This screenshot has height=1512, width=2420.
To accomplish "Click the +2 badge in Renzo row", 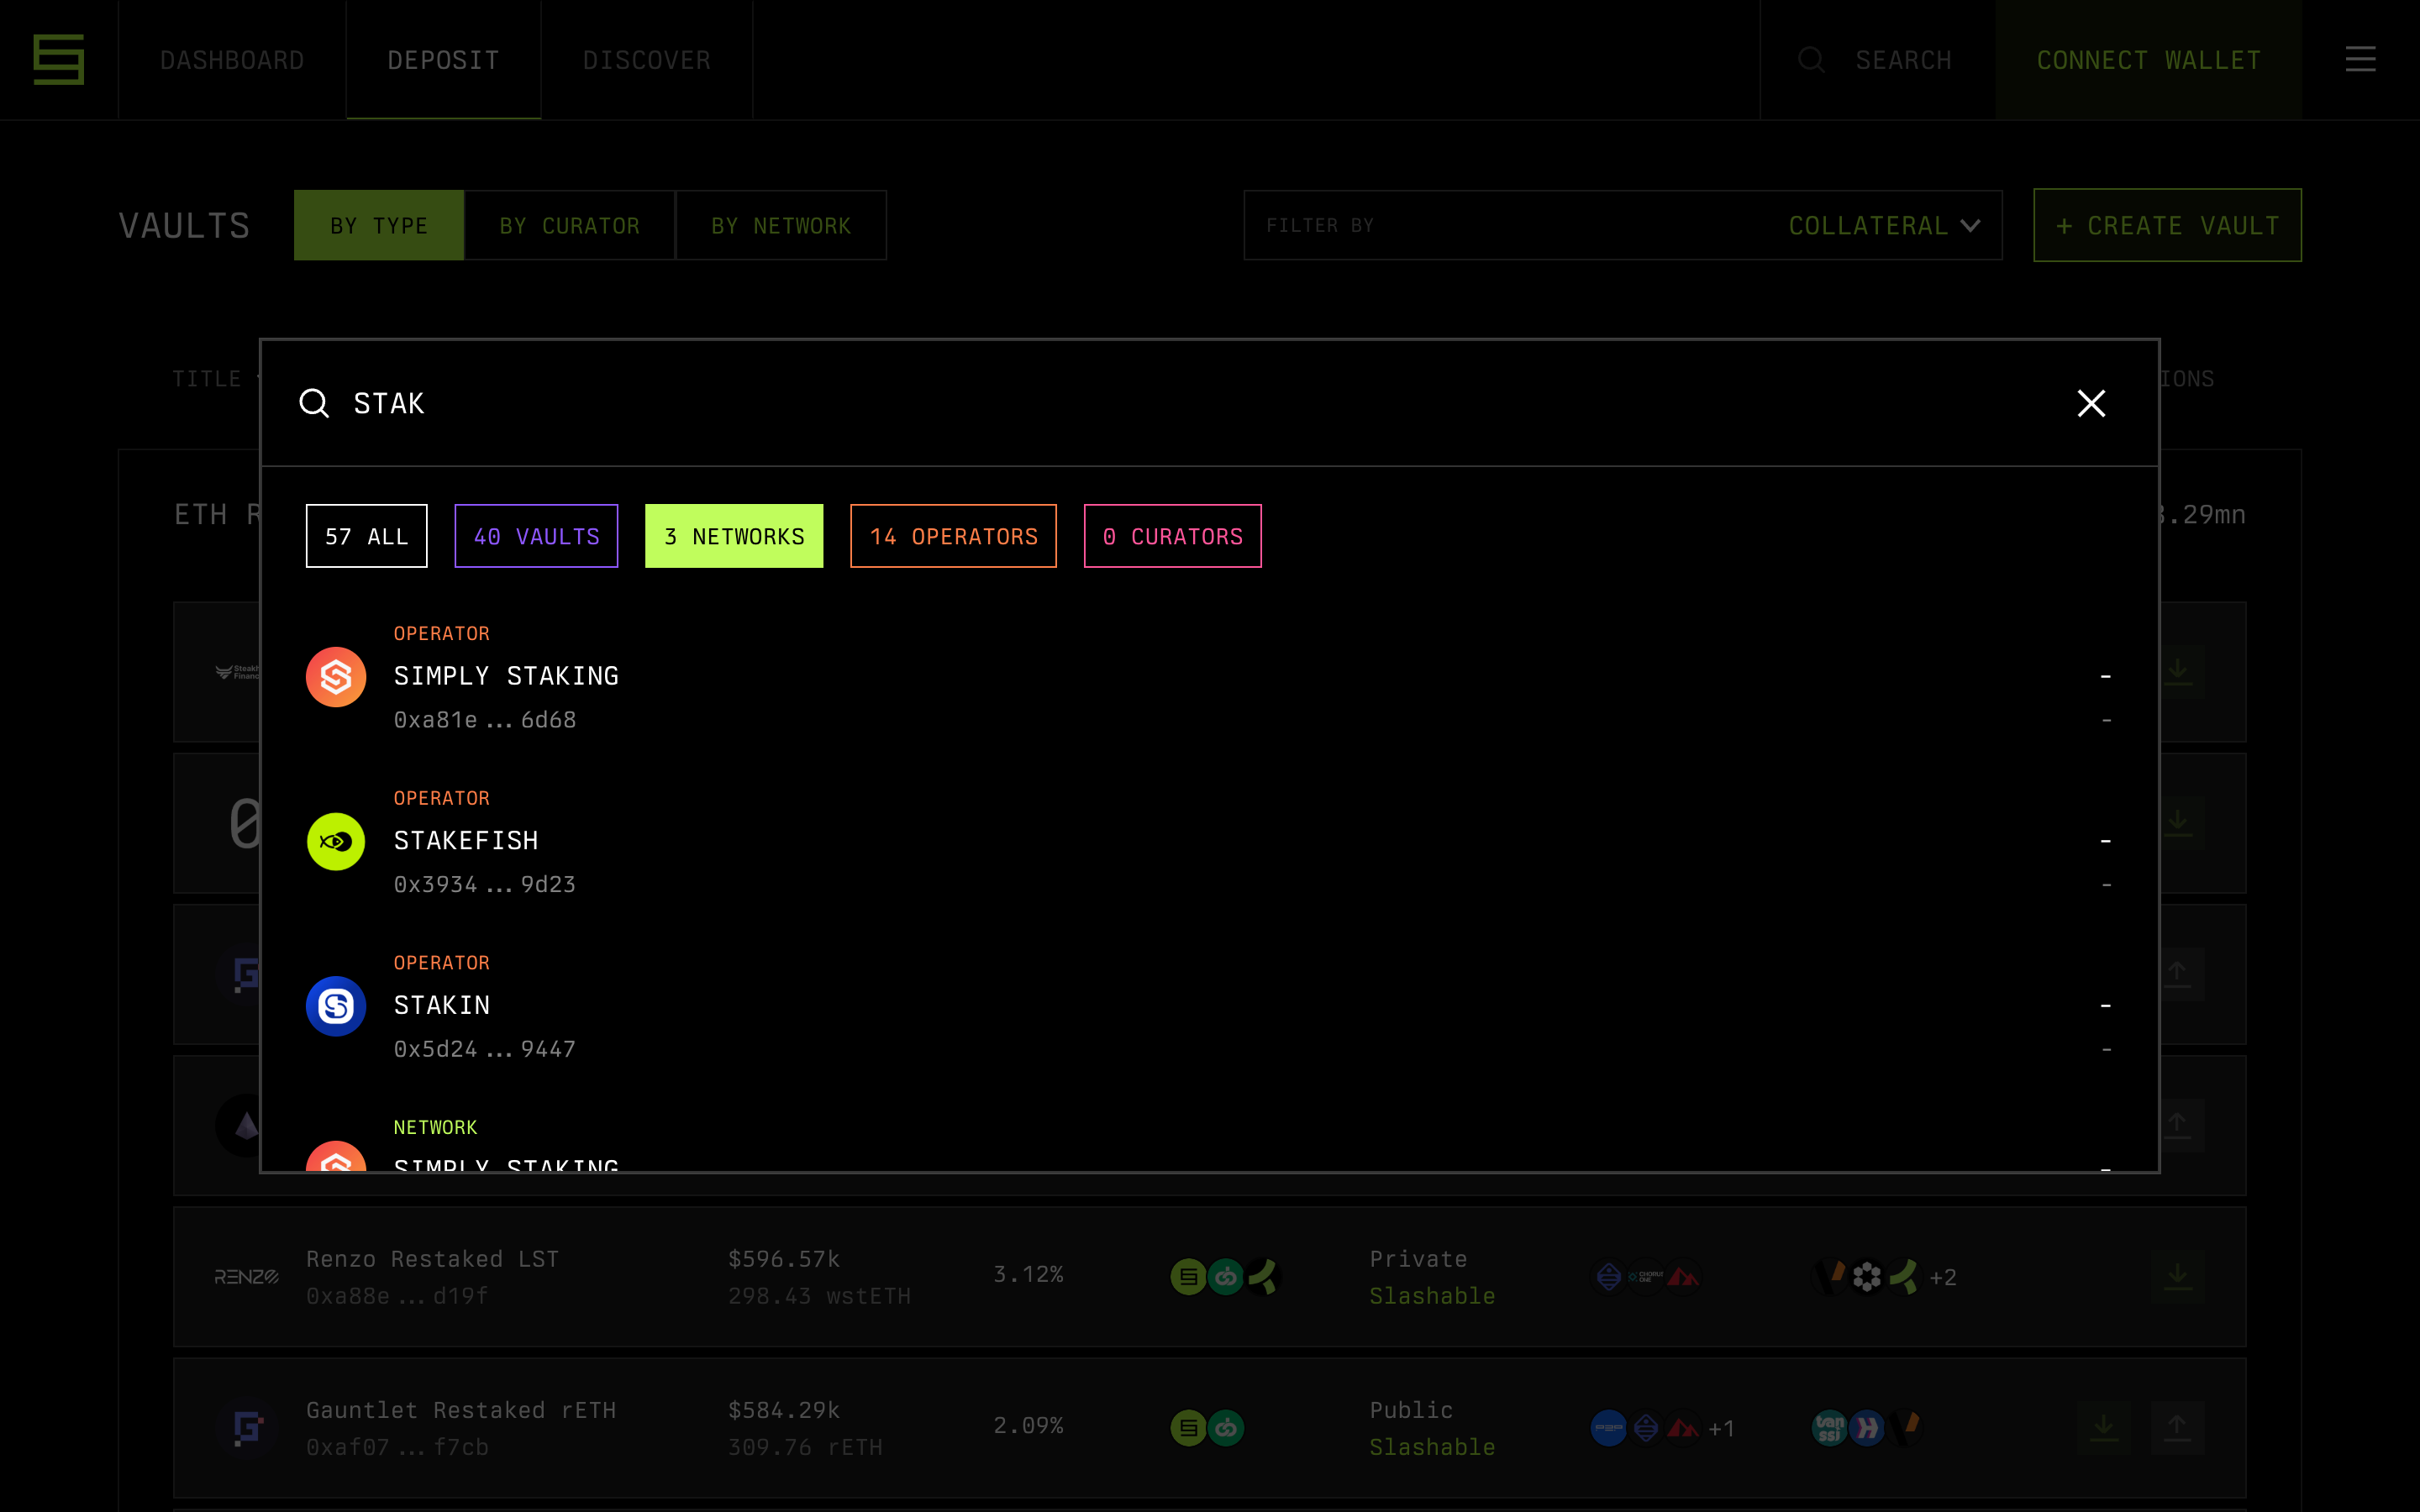I will pos(1942,1278).
